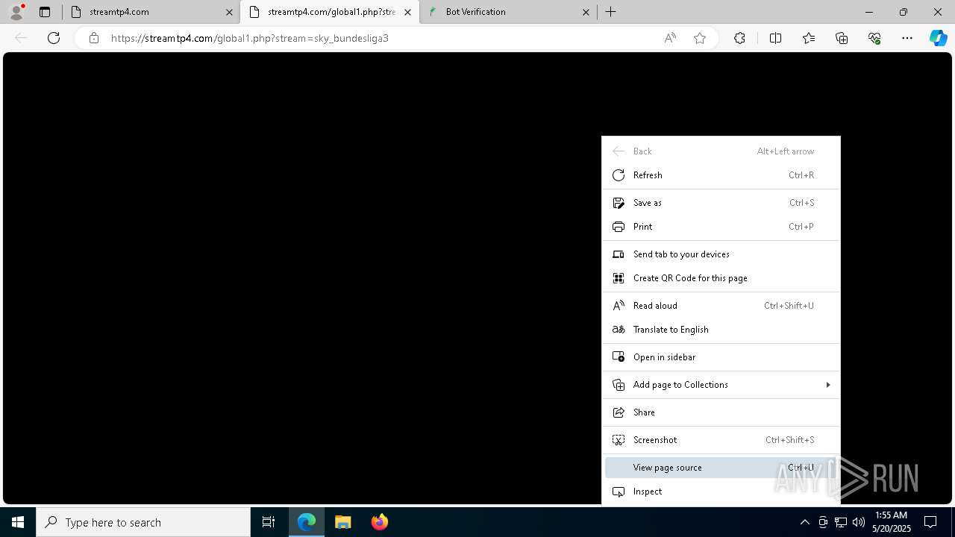Close the first streamtp4.com tab
955x537 pixels.
pyautogui.click(x=229, y=12)
